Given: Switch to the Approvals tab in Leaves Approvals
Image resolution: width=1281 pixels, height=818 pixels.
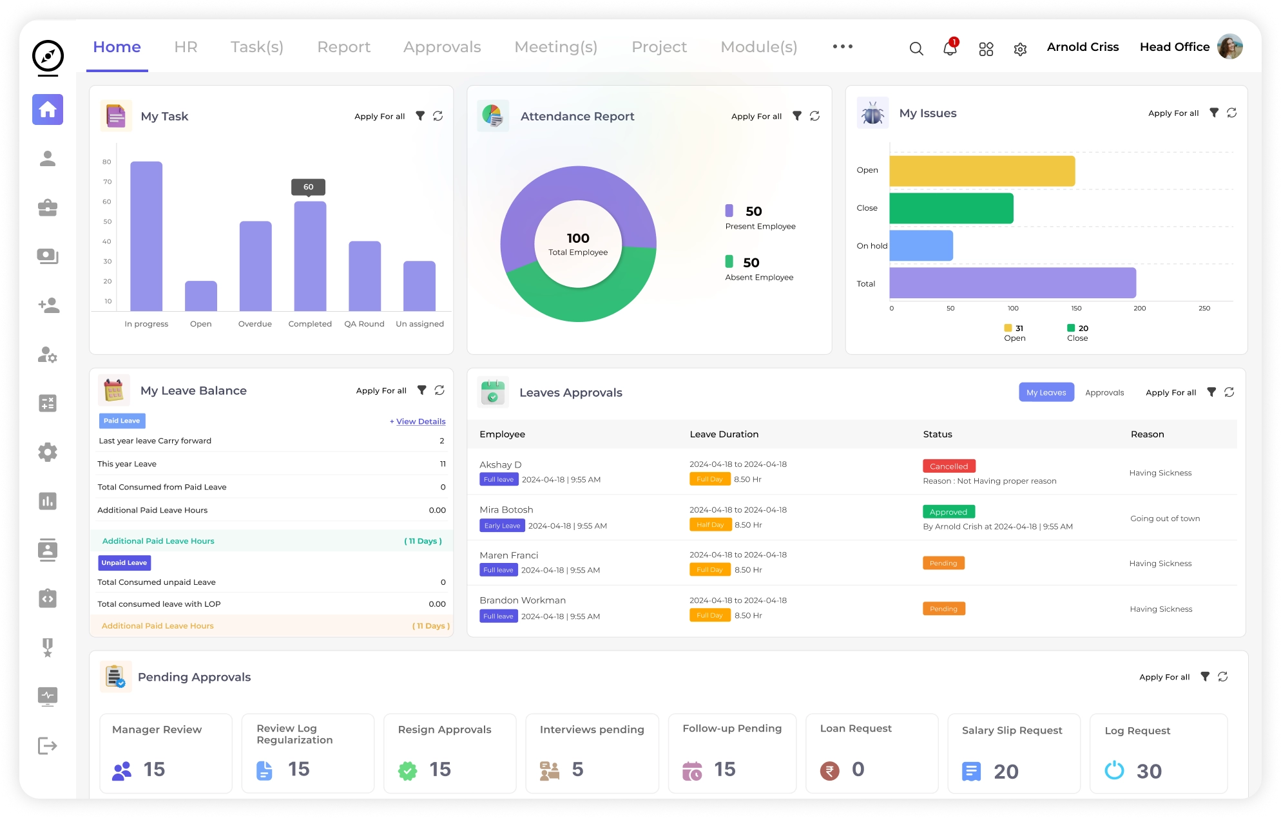Looking at the screenshot, I should 1104,392.
